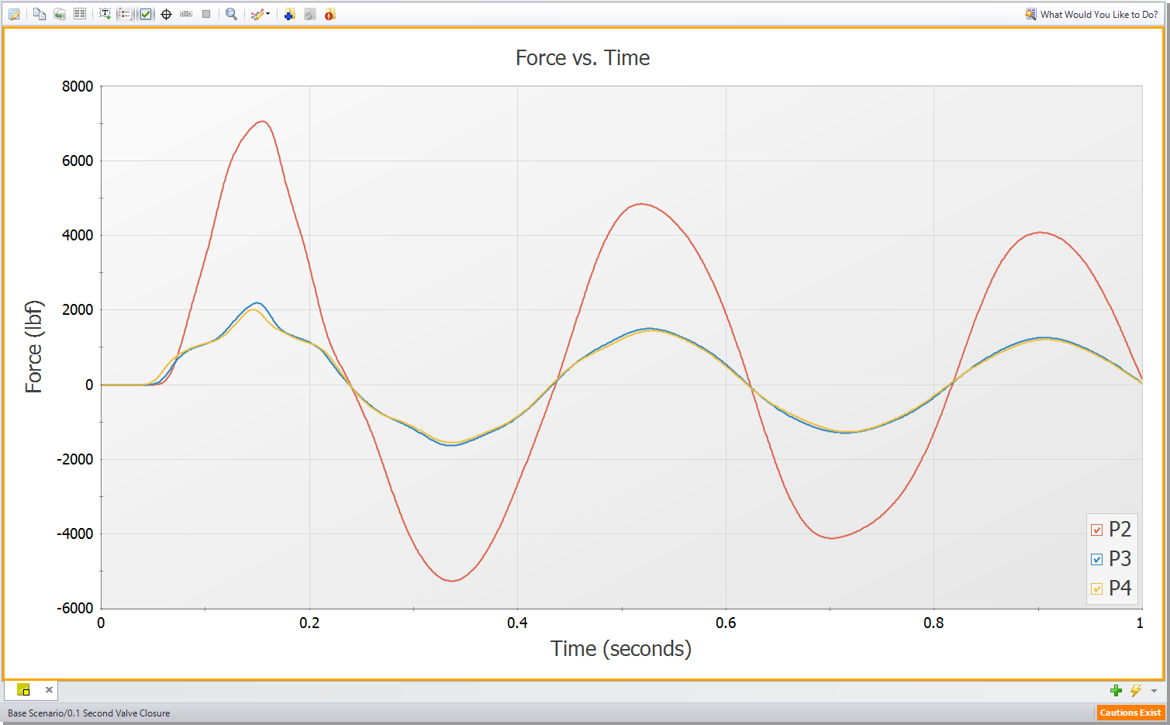Select the crosshair tool

166,13
